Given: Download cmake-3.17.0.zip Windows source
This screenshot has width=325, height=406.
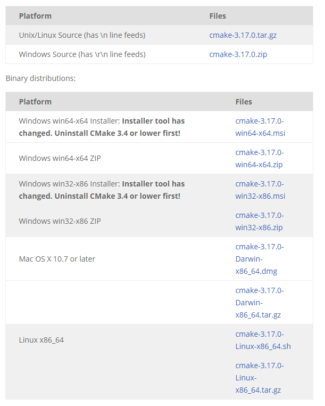Looking at the screenshot, I should coord(238,54).
